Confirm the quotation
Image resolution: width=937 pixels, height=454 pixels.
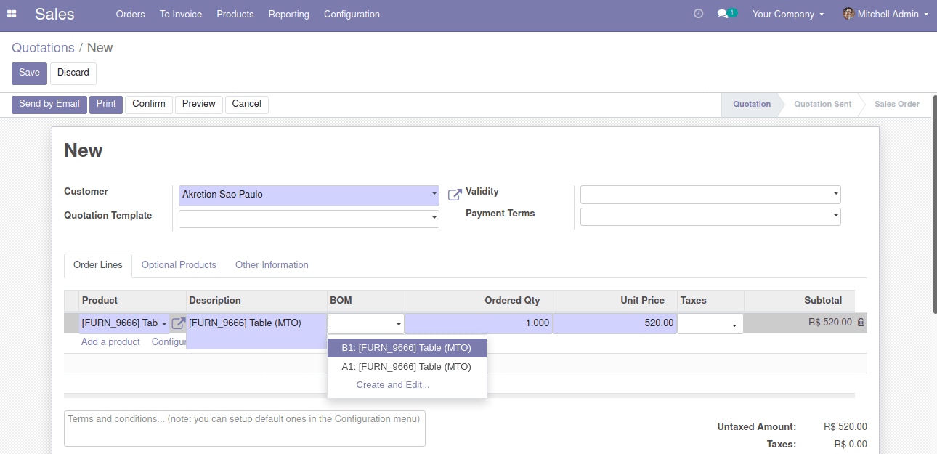(x=149, y=104)
